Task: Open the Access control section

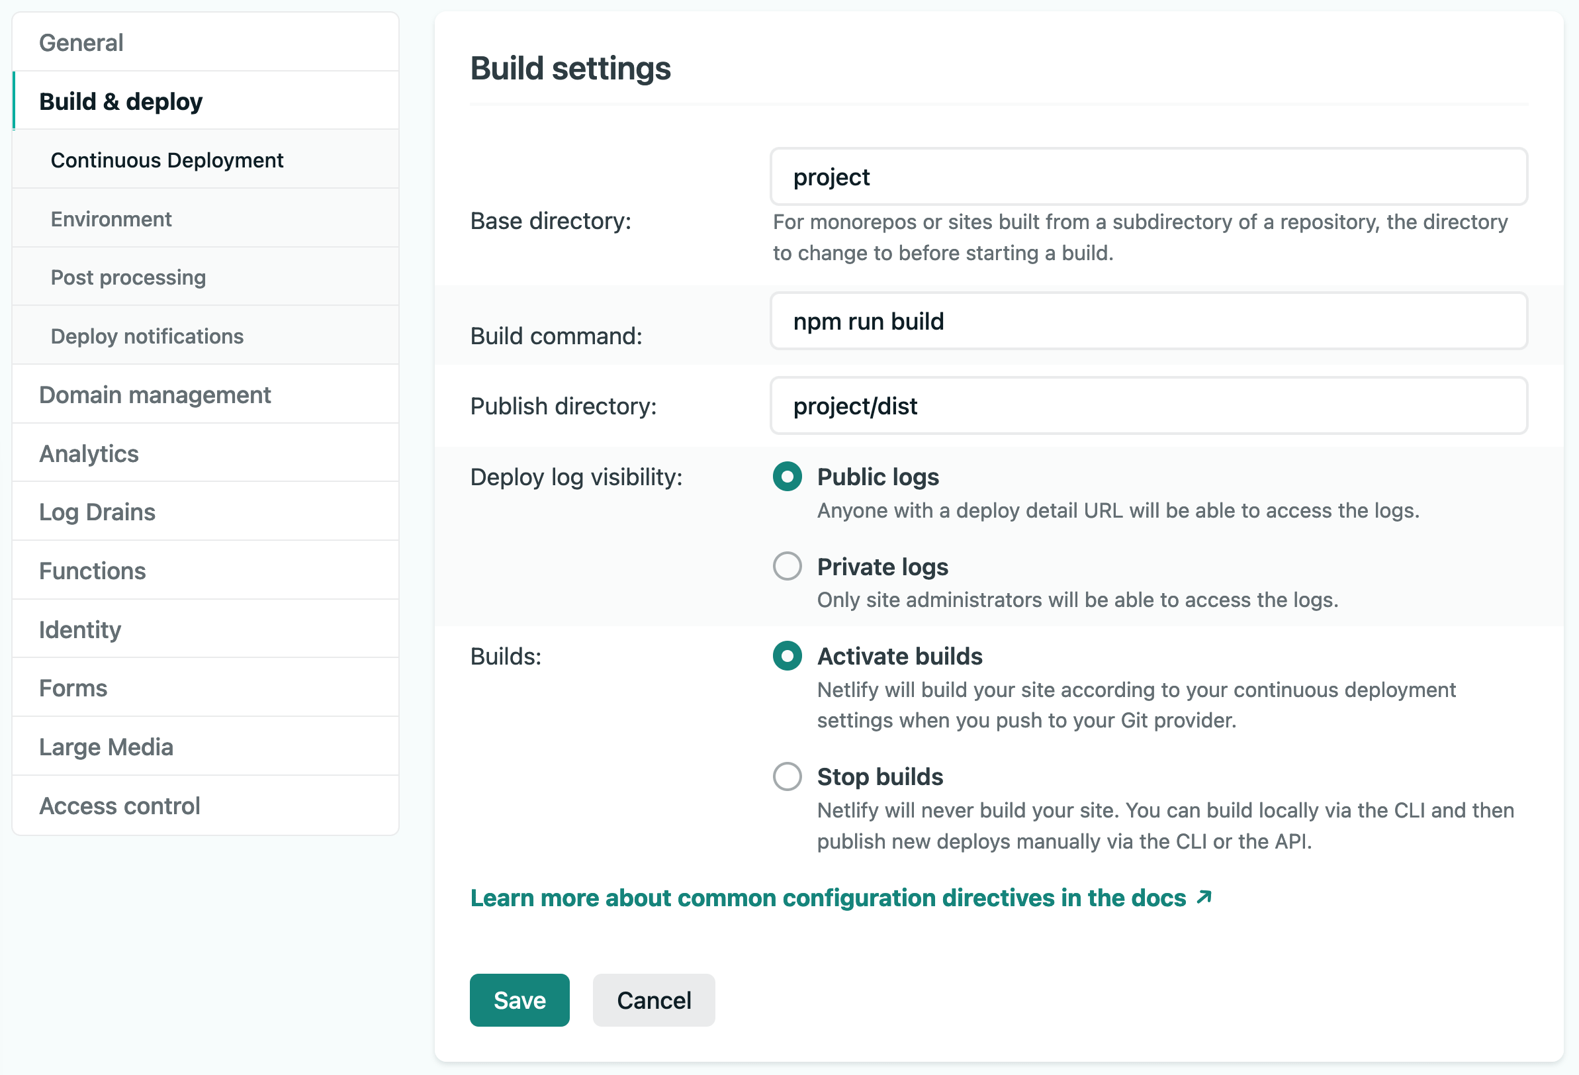Action: pos(119,806)
